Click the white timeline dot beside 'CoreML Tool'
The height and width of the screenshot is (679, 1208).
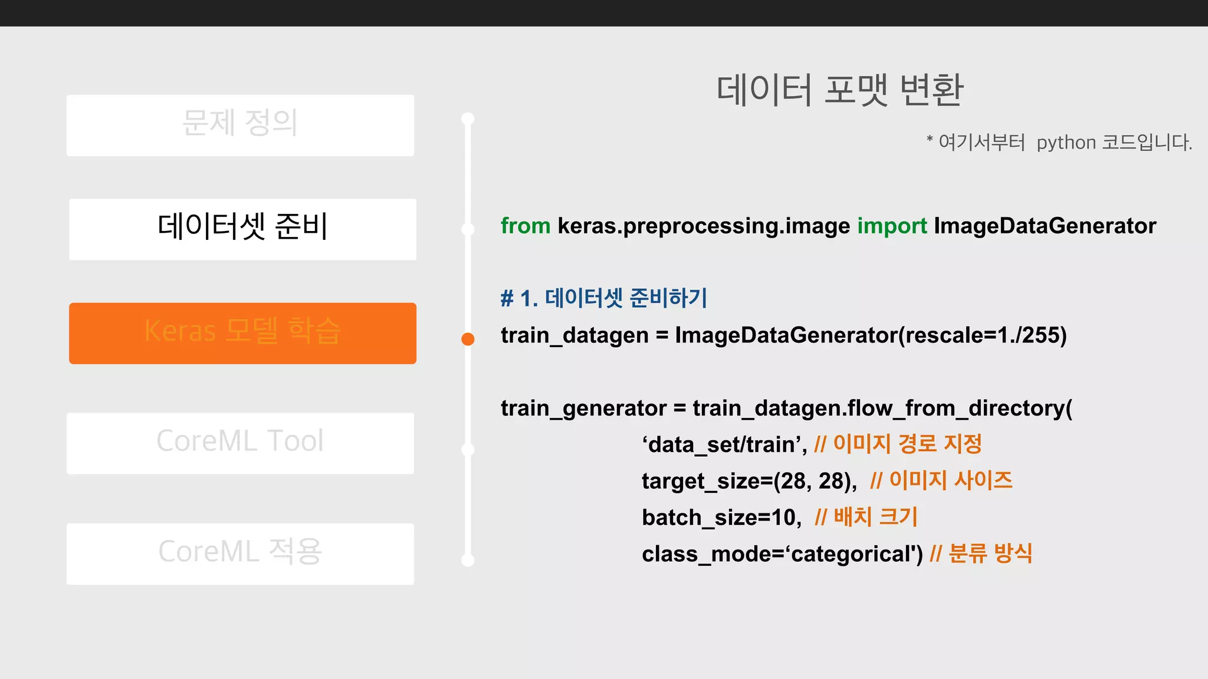pyautogui.click(x=468, y=450)
